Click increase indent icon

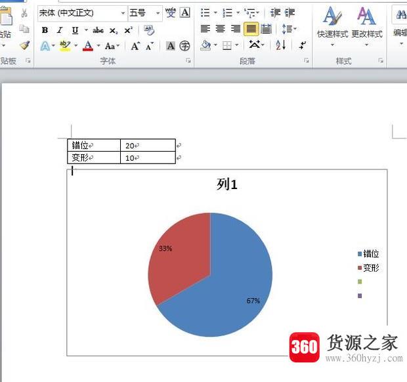click(x=289, y=12)
